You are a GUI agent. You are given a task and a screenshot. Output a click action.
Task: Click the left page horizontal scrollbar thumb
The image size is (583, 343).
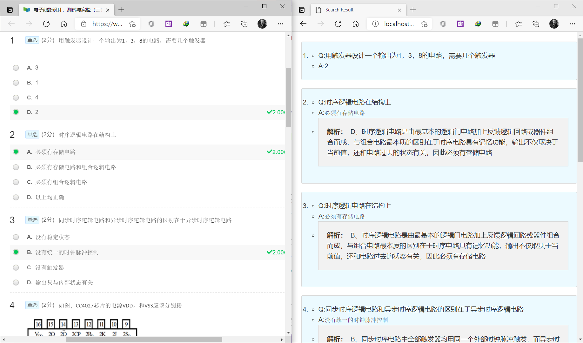pyautogui.click(x=144, y=340)
